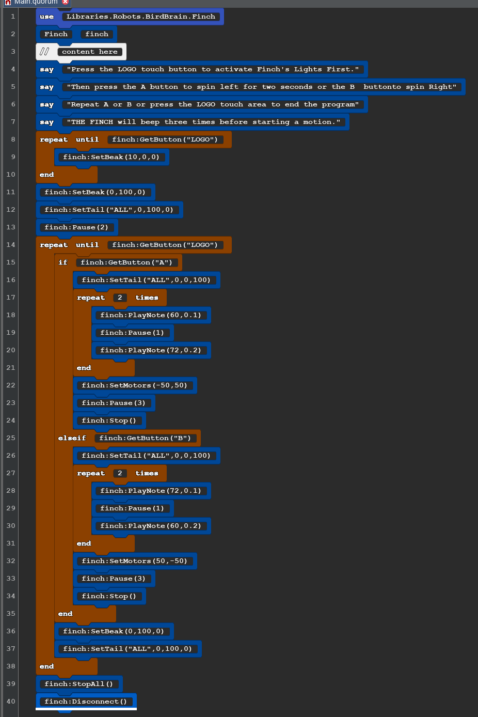
Task: Select the finch:StopAll() block
Action: 79,683
